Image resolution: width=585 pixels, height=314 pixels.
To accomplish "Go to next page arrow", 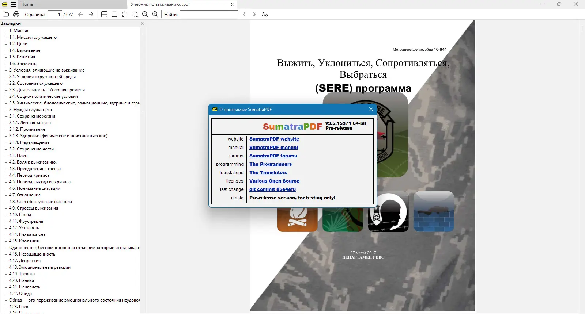I will coord(91,14).
